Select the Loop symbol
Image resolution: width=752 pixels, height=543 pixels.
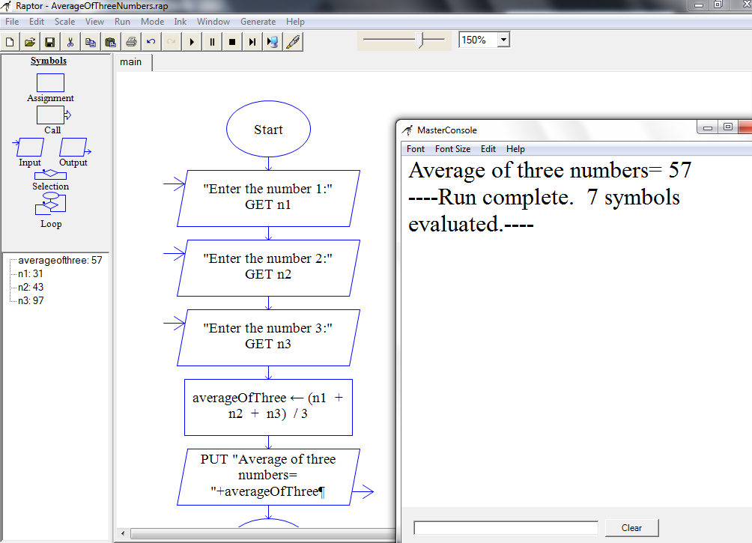click(x=50, y=203)
